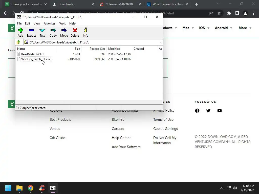Image resolution: width=259 pixels, height=194 pixels.
Task: Toggle the Chrome side panel icon
Action: (237, 13)
